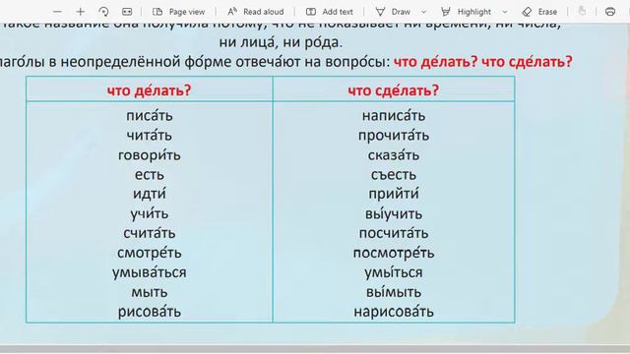Click the word 'писа́ть'

tap(150, 116)
